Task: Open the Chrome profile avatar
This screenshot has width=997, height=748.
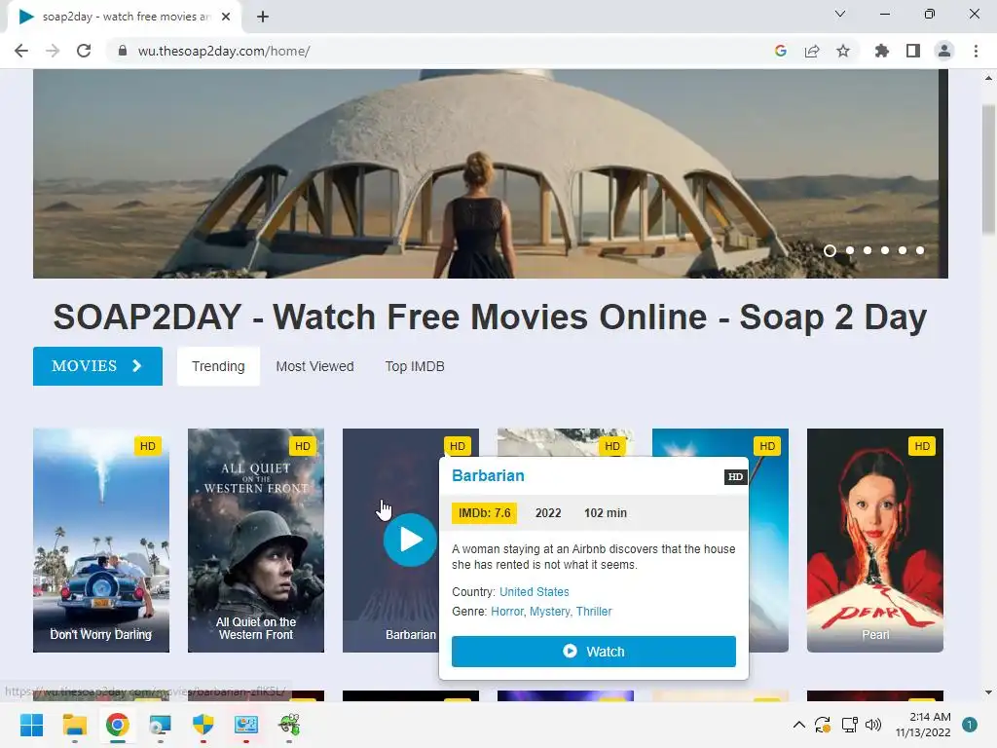Action: [x=944, y=51]
